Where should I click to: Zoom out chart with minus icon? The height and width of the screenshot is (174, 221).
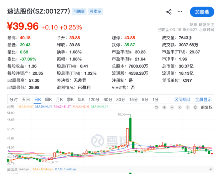(172, 107)
